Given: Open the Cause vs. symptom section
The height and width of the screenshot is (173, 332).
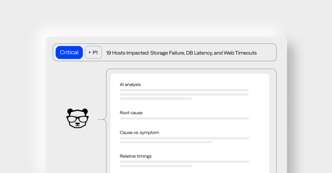Looking at the screenshot, I should 139,132.
